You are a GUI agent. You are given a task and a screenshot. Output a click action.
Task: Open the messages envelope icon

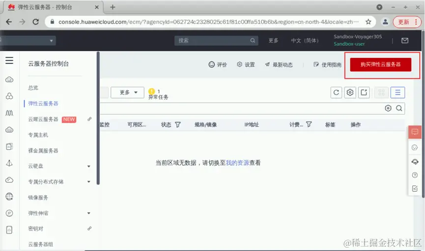pos(405,40)
